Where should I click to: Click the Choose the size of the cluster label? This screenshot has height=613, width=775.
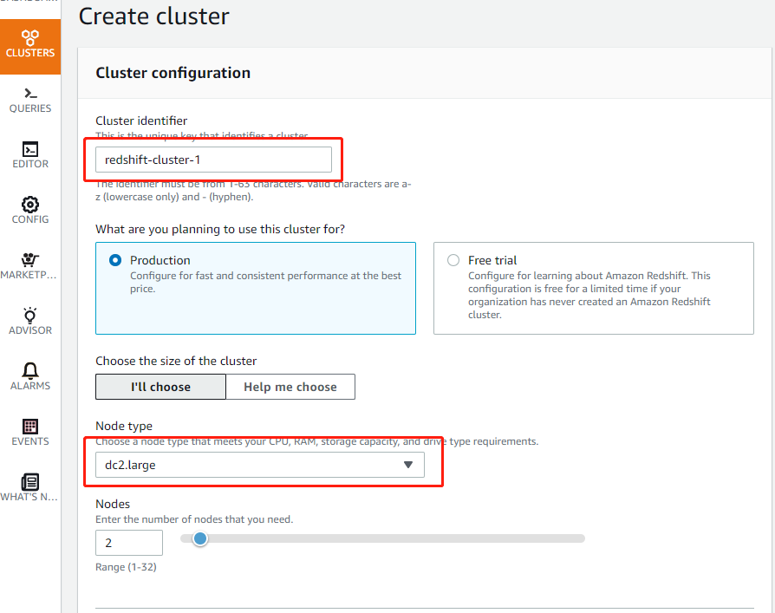pyautogui.click(x=176, y=361)
